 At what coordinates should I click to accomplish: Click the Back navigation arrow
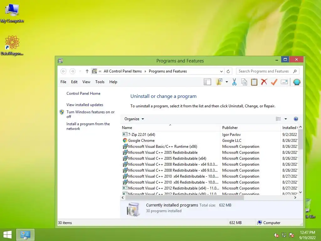tap(63, 71)
